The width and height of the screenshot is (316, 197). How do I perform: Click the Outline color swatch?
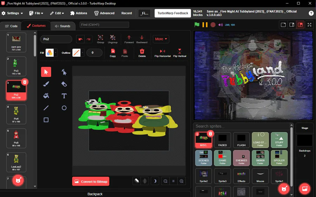pos(77,53)
